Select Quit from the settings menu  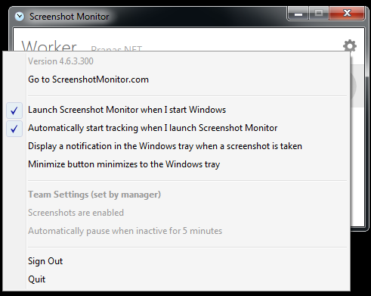pos(37,279)
